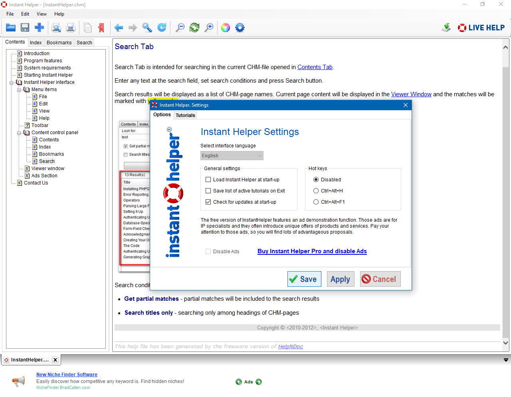Switch to the Search tab in left panel
The image size is (511, 397).
click(x=84, y=43)
